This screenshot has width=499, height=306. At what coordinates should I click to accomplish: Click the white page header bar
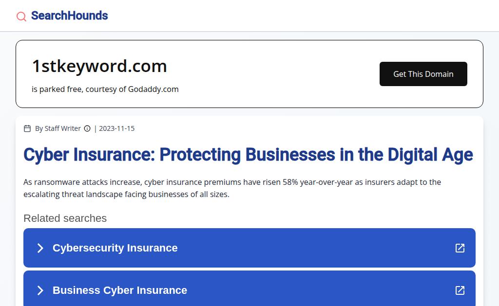[x=292, y=16]
